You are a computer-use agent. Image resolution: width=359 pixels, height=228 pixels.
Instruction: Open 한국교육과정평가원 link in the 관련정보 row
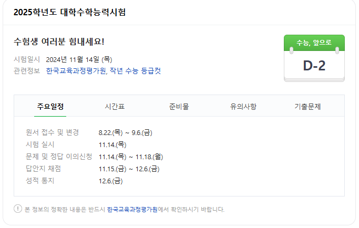(75, 71)
